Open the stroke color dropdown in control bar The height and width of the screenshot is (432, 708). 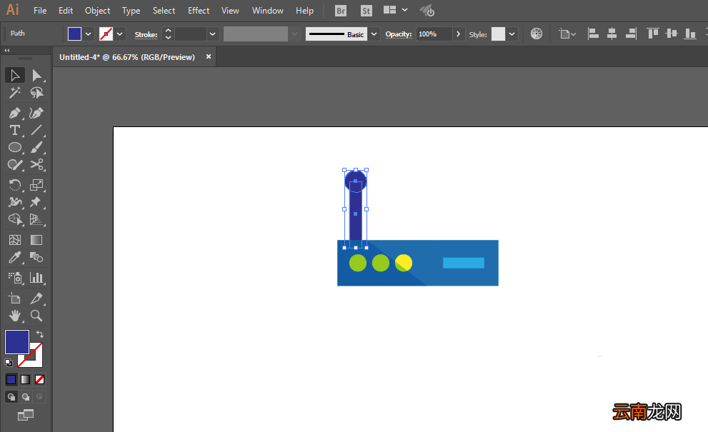click(x=119, y=34)
